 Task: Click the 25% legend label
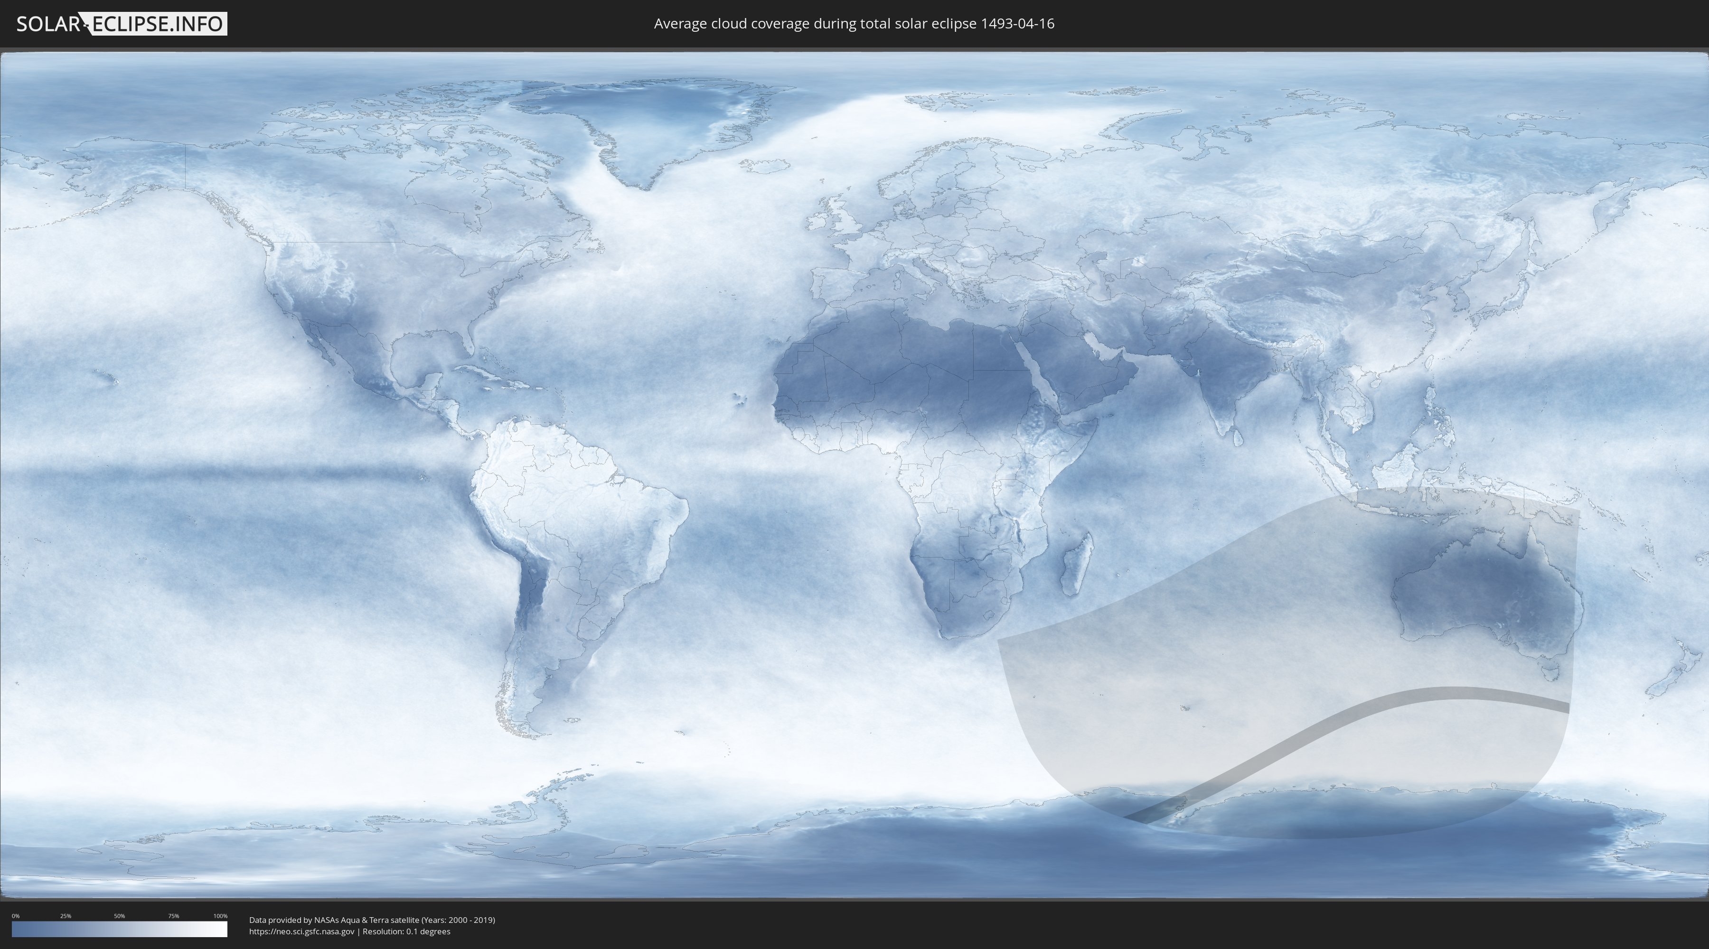coord(66,916)
